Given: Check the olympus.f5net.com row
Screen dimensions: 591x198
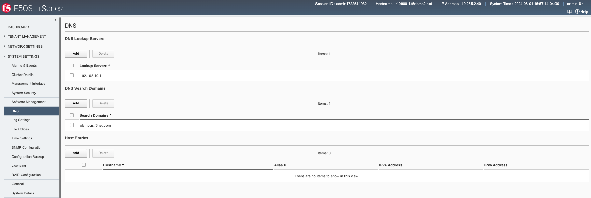Looking at the screenshot, I should click(x=72, y=125).
